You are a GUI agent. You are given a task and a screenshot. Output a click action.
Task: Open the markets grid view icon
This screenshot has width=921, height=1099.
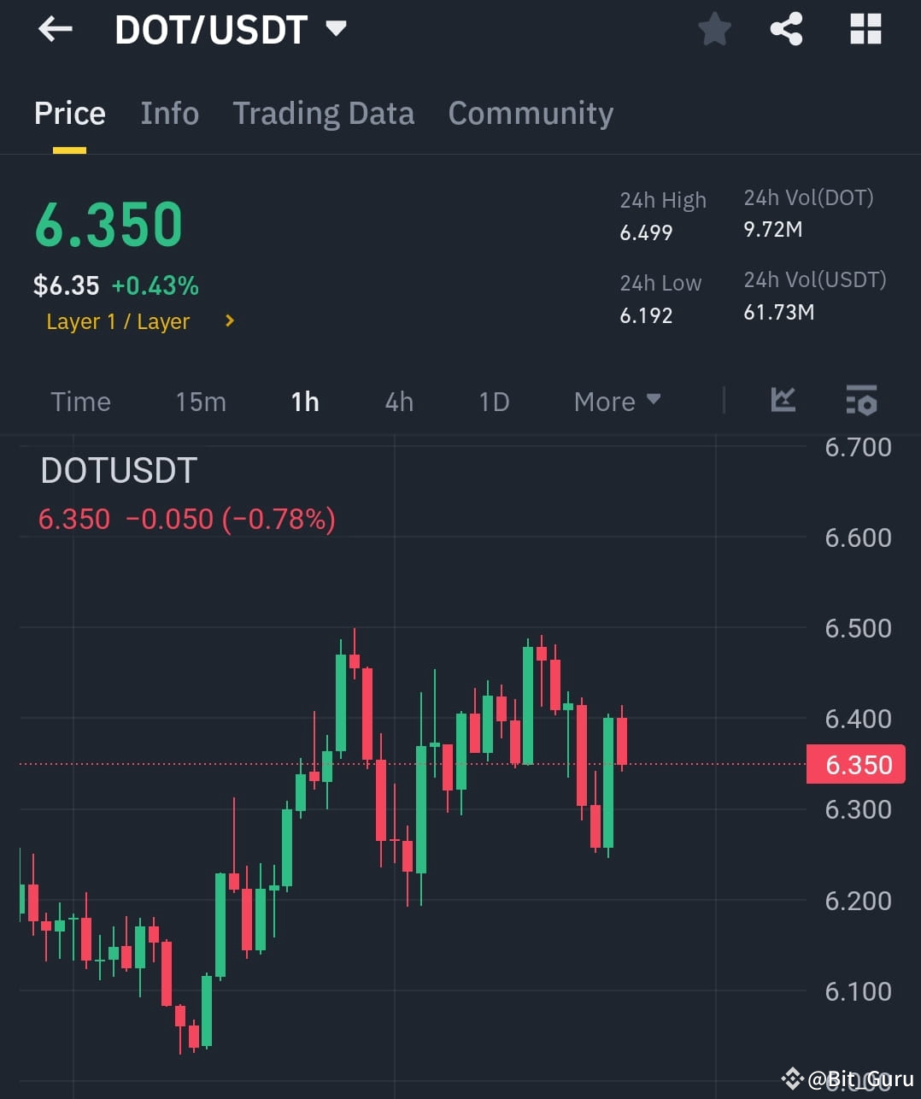[x=865, y=28]
